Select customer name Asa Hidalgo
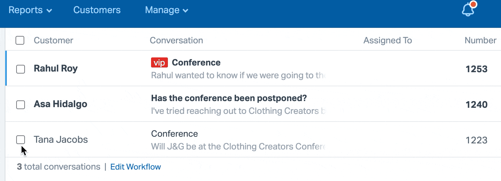The width and height of the screenshot is (501, 181). [60, 104]
